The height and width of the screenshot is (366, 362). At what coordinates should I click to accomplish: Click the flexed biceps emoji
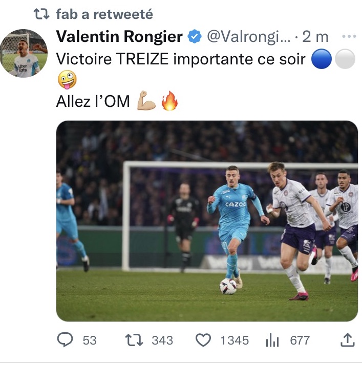tap(146, 101)
